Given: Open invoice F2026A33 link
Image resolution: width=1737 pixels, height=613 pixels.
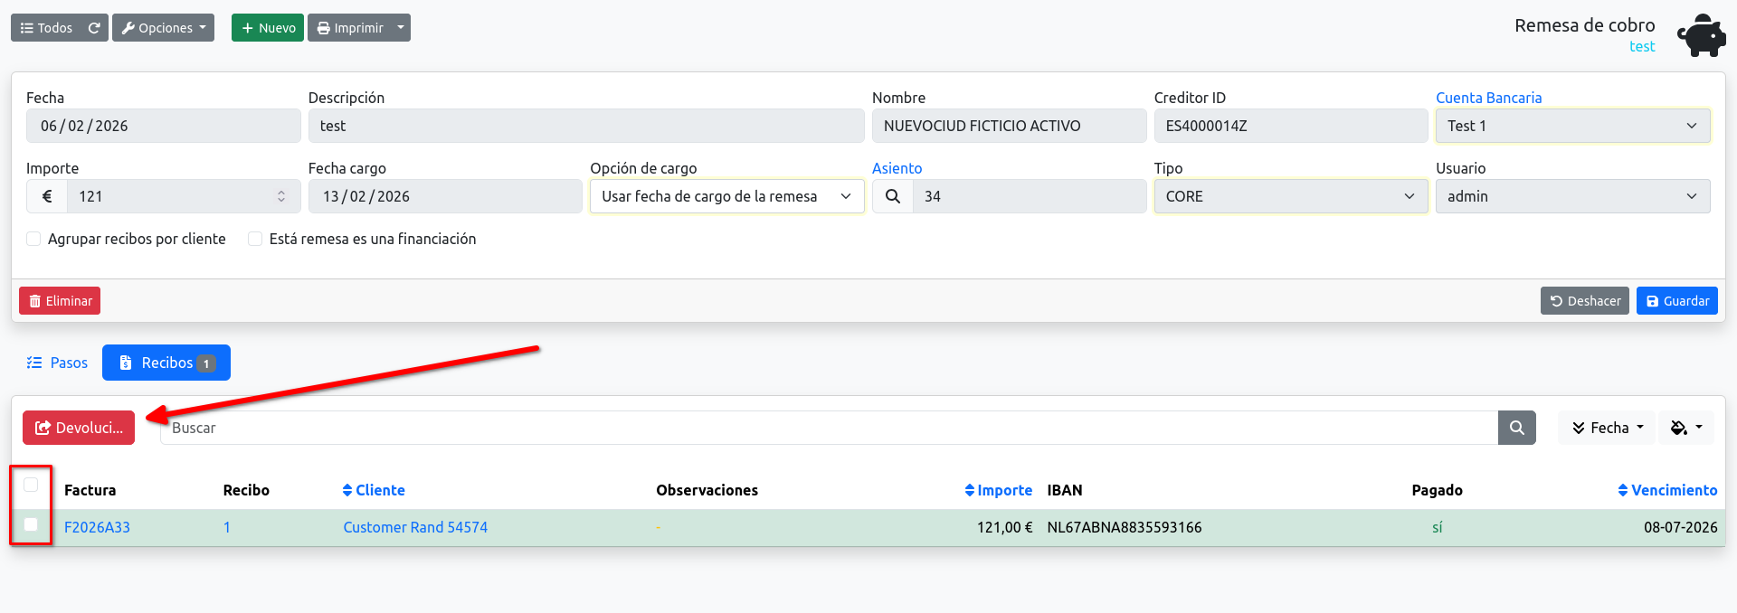Looking at the screenshot, I should pos(97,527).
